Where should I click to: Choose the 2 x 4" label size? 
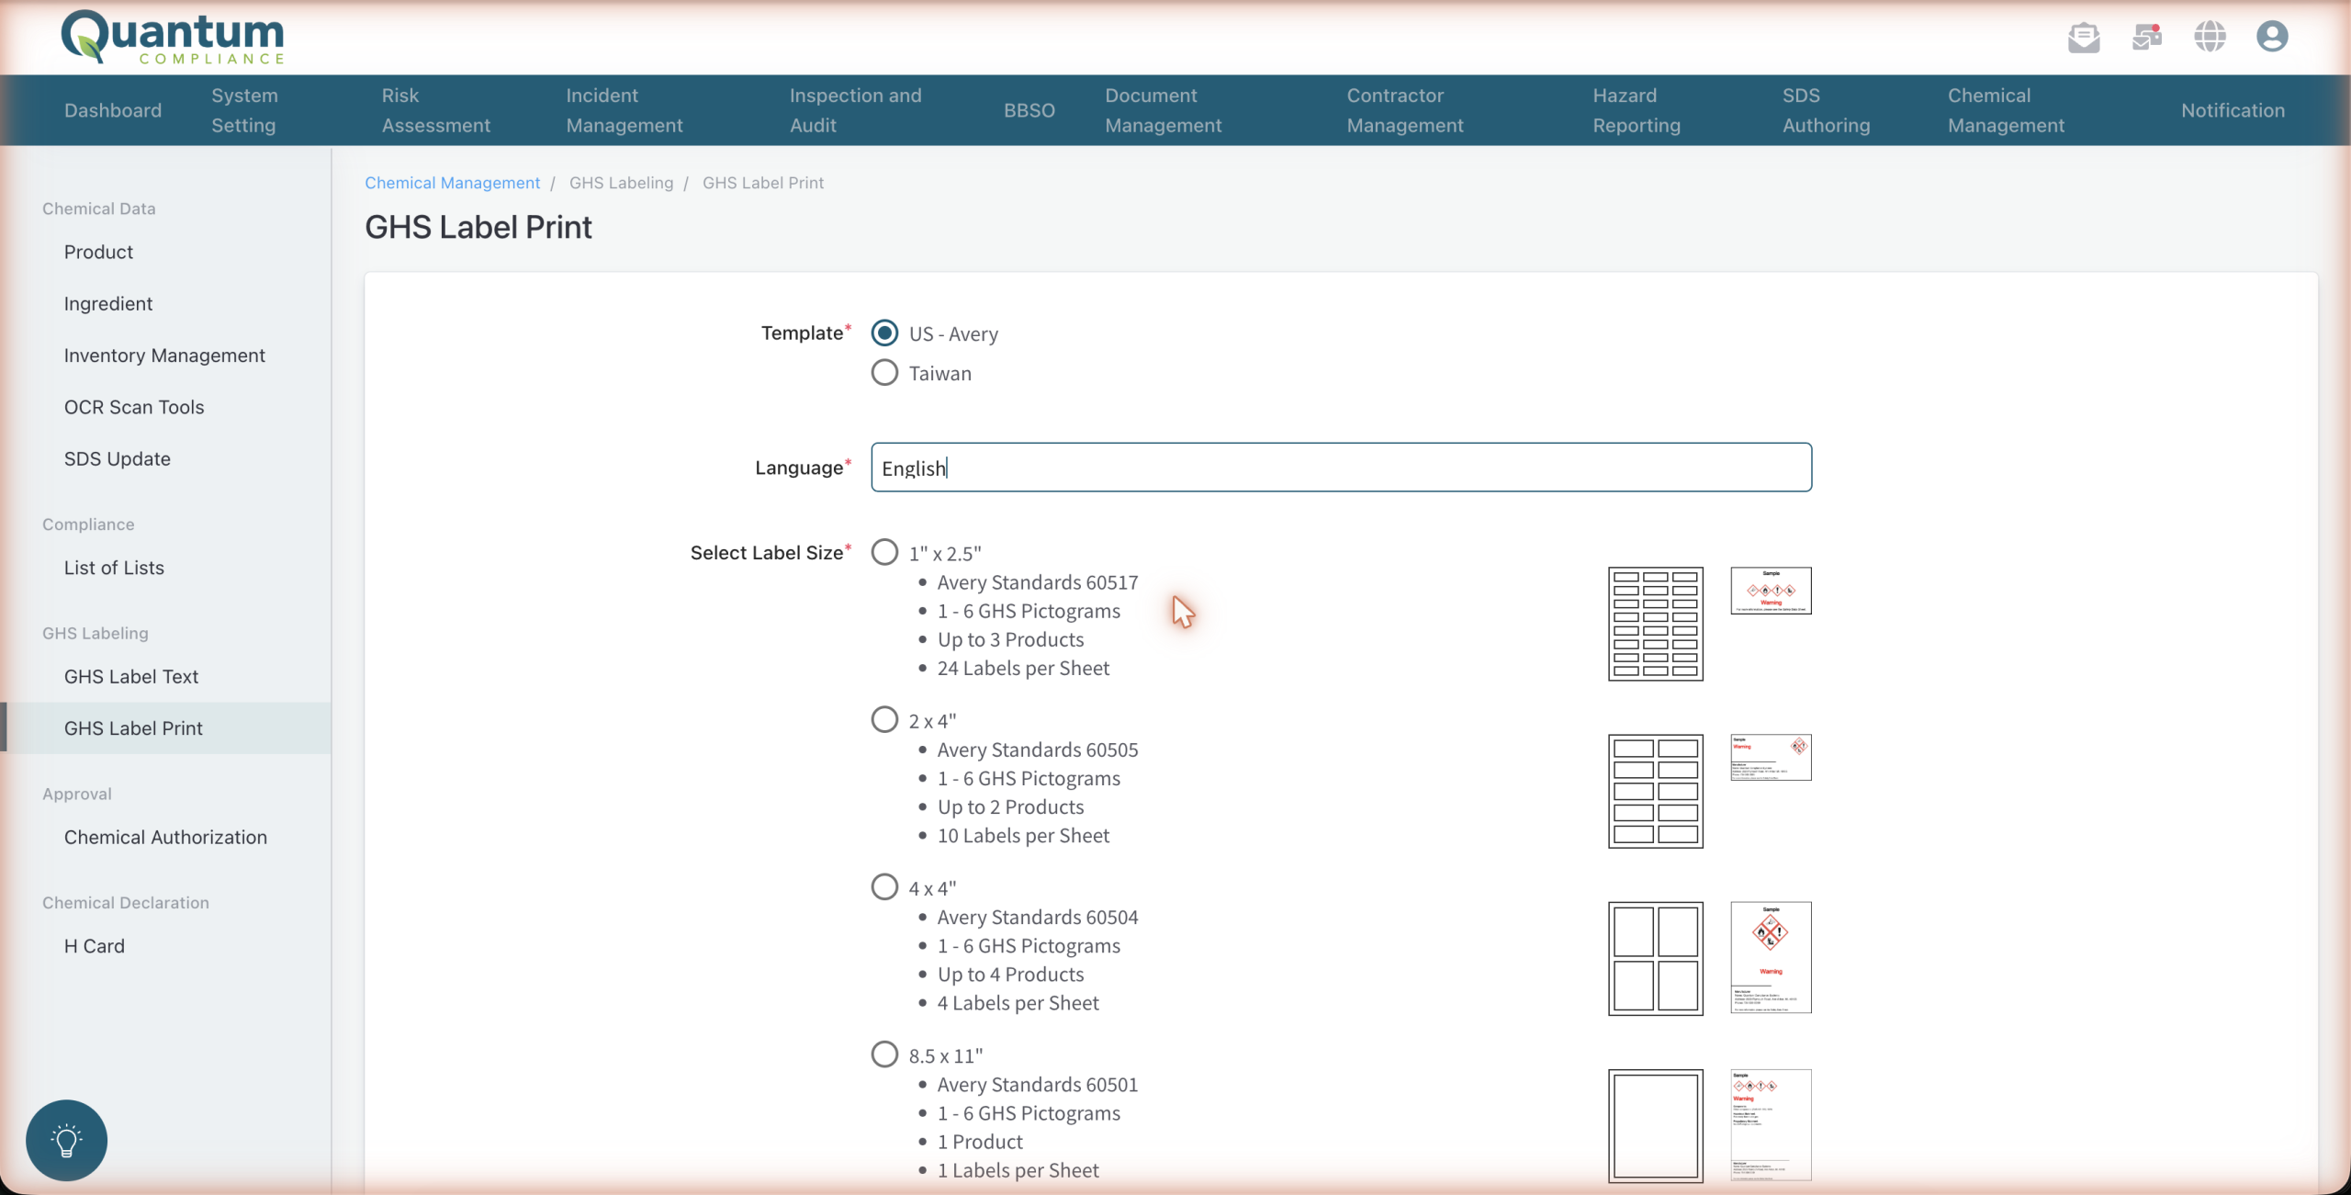coord(884,719)
